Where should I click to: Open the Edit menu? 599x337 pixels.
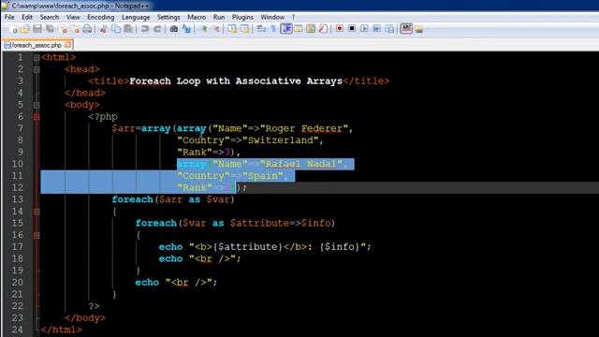click(27, 17)
